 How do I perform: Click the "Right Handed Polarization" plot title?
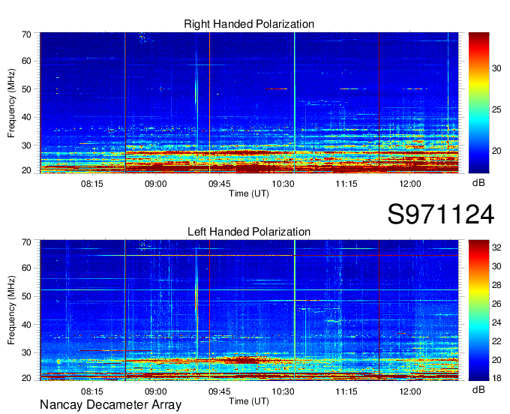[x=249, y=24]
